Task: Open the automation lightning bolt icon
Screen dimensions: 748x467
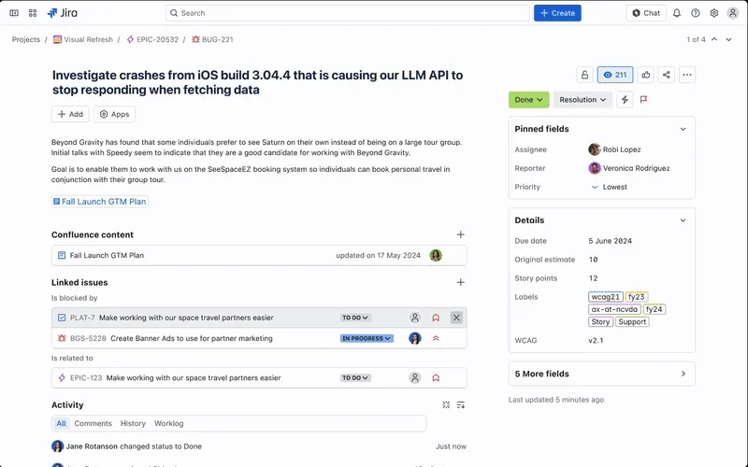Action: point(625,100)
